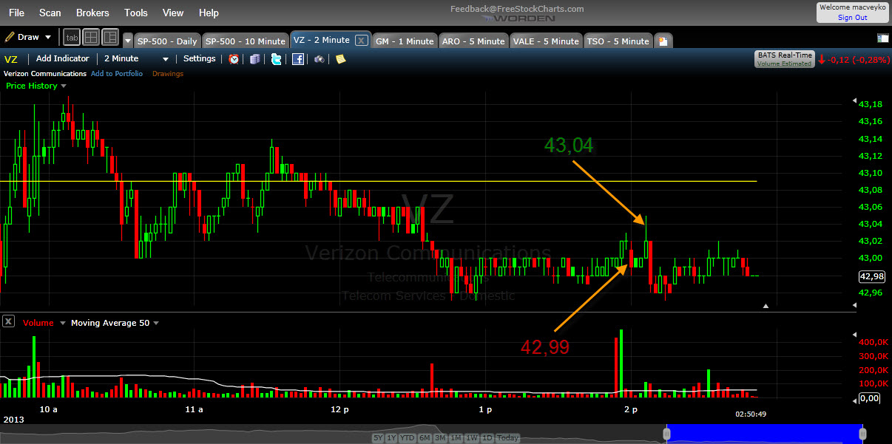Click the volume axis value 0,00
Image resolution: width=892 pixels, height=444 pixels.
869,398
